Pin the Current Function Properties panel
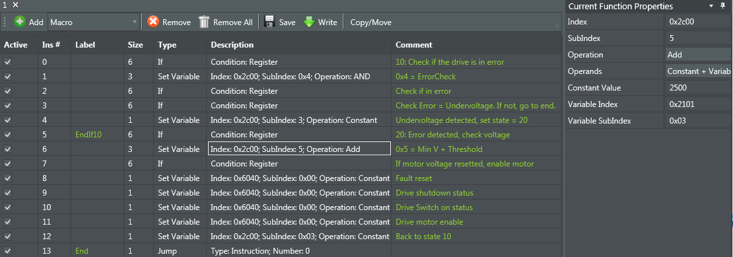733x257 pixels. coord(723,6)
